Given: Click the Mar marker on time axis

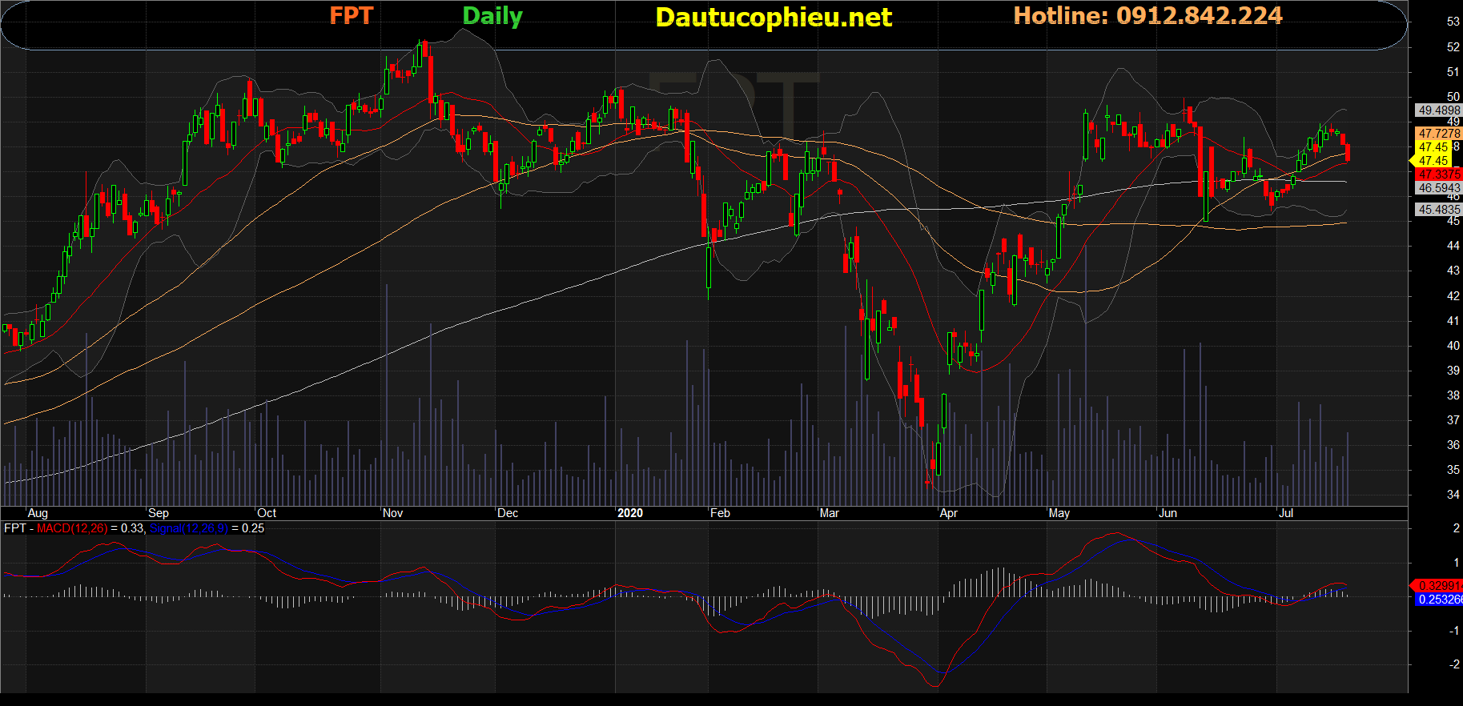Looking at the screenshot, I should pos(829,513).
